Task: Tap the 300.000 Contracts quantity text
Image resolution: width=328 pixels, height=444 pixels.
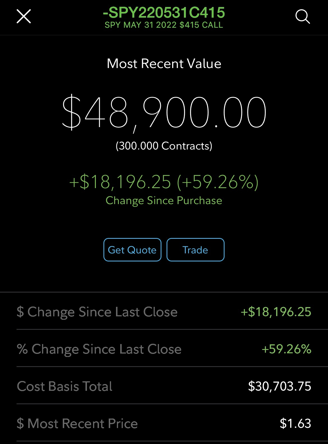Action: [164, 146]
